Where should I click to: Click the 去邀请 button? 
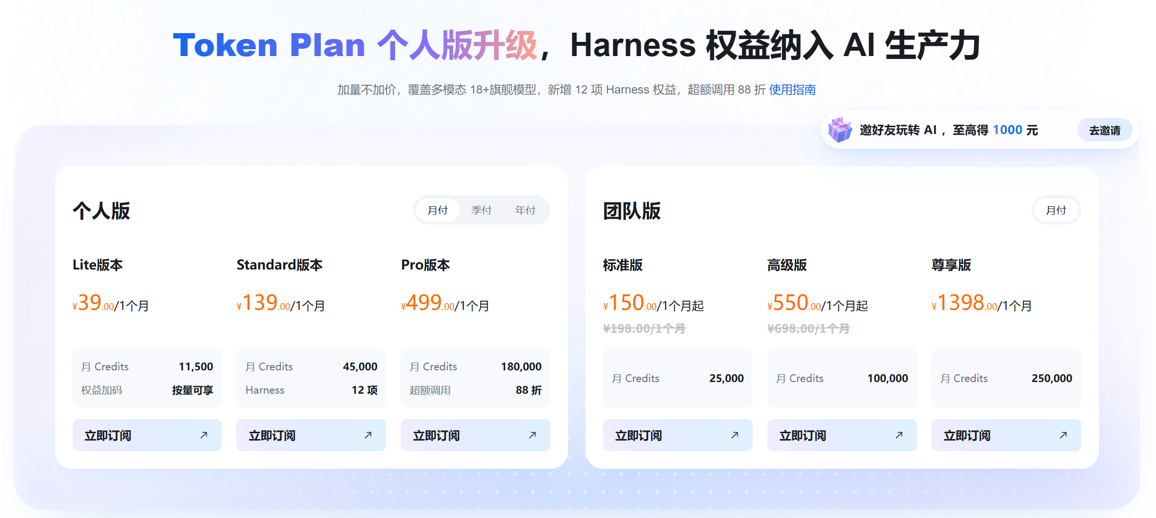point(1105,130)
